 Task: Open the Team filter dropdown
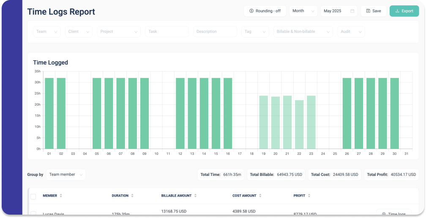click(47, 32)
